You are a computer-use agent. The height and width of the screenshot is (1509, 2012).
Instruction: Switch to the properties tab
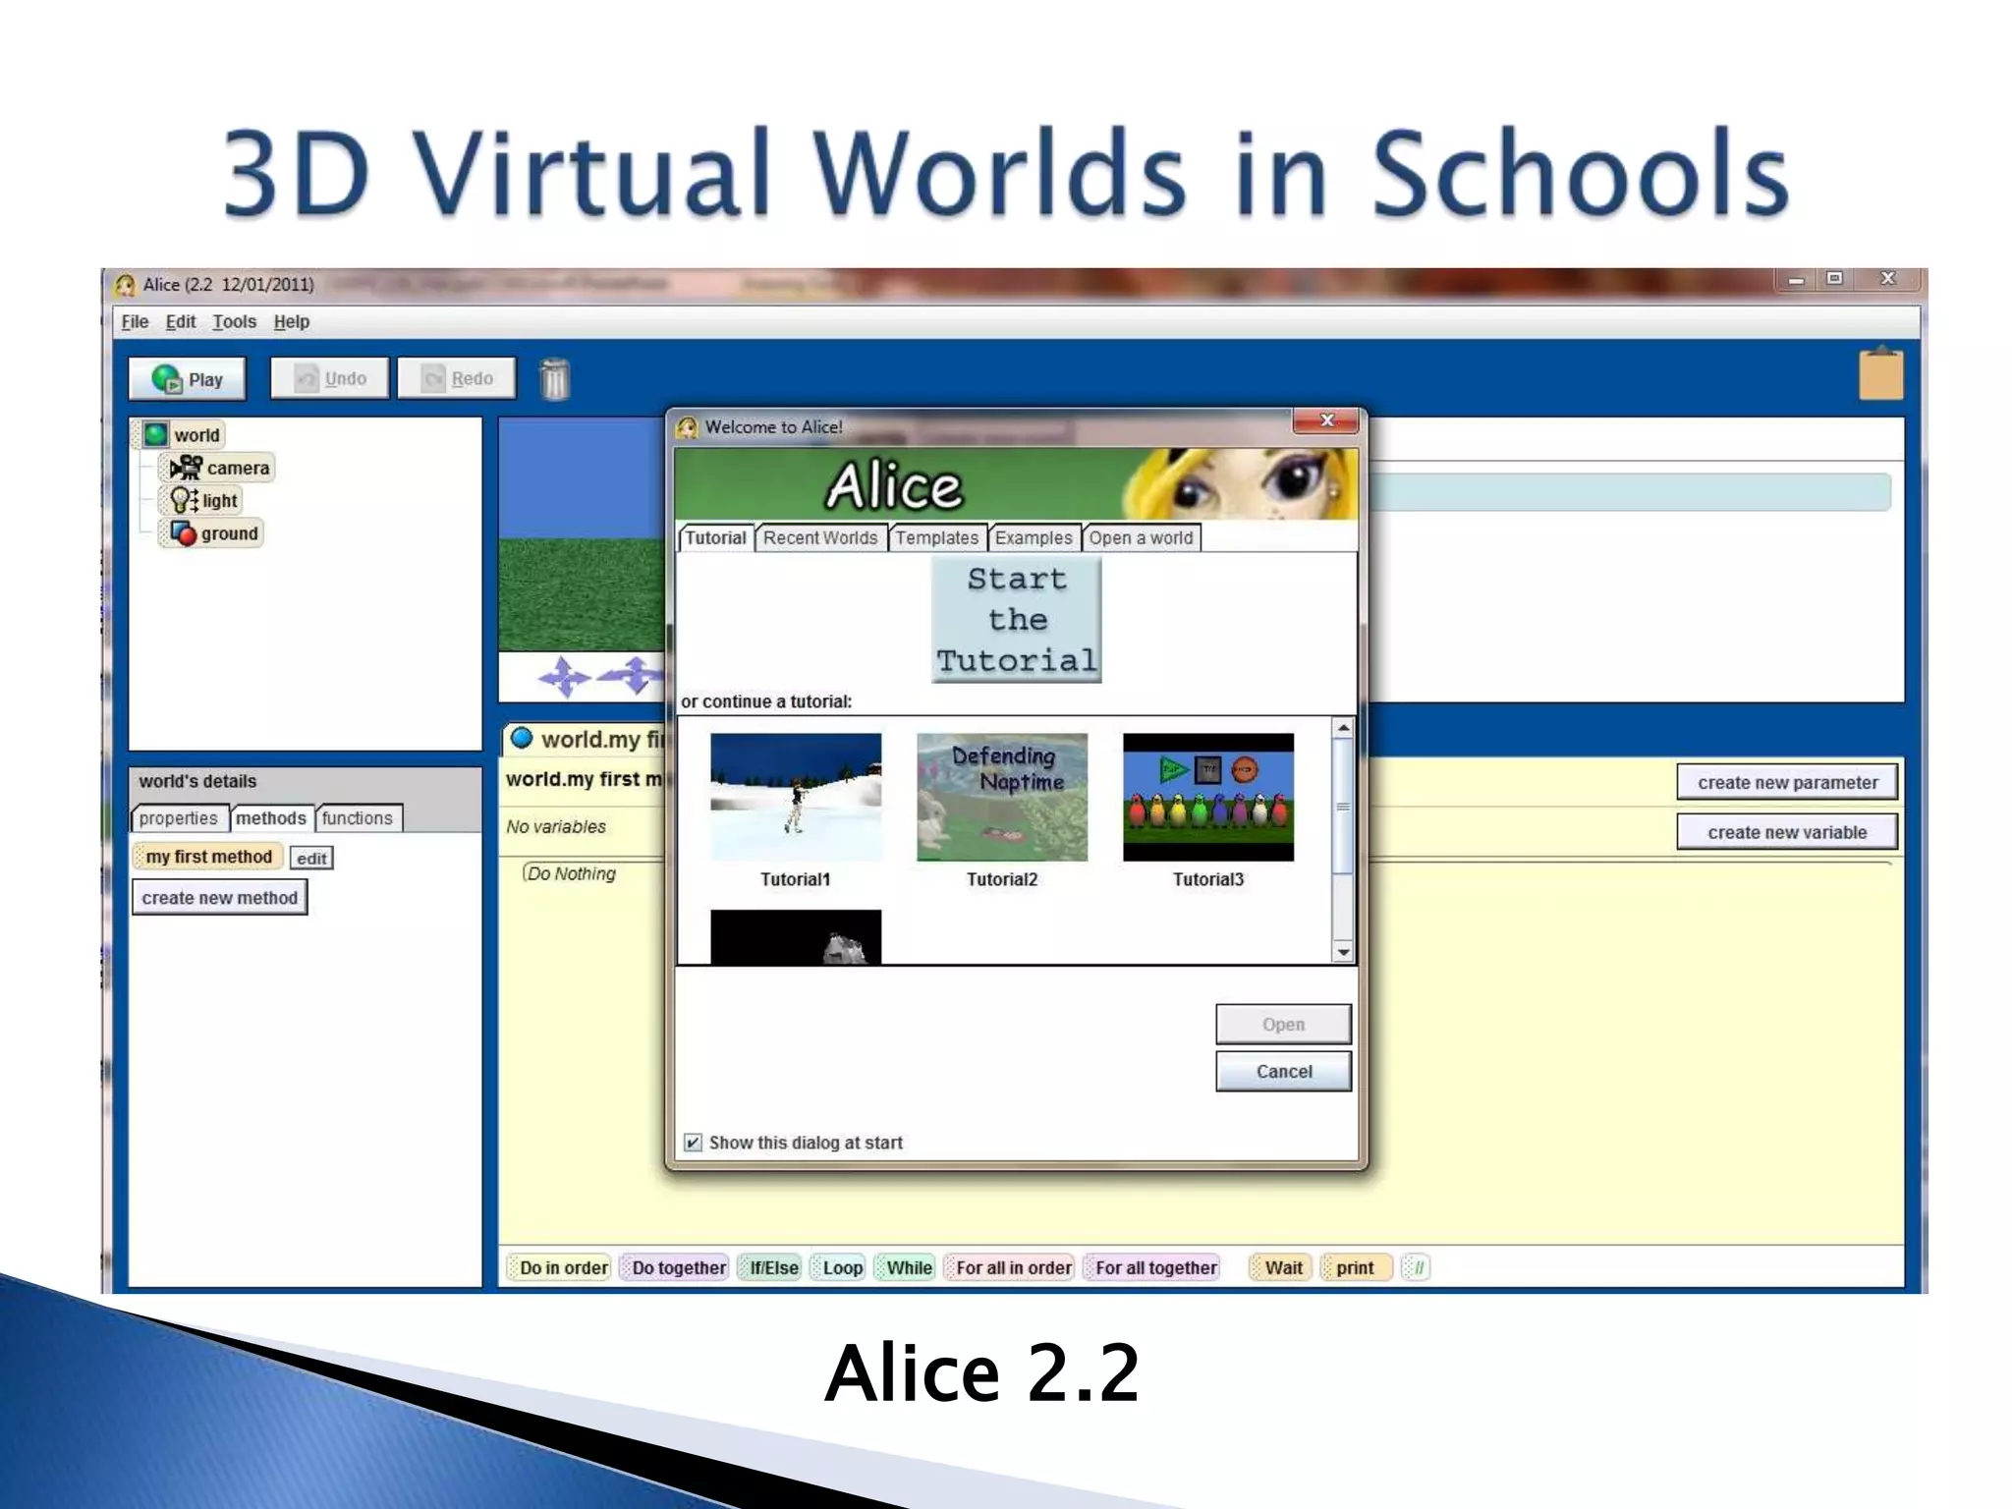[179, 818]
